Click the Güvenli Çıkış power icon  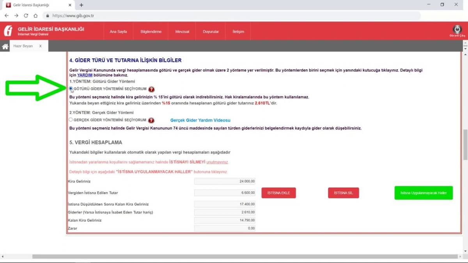coord(457,30)
